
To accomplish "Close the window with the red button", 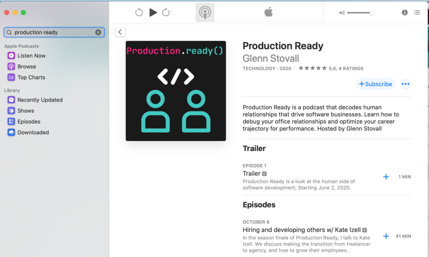I will [7, 13].
